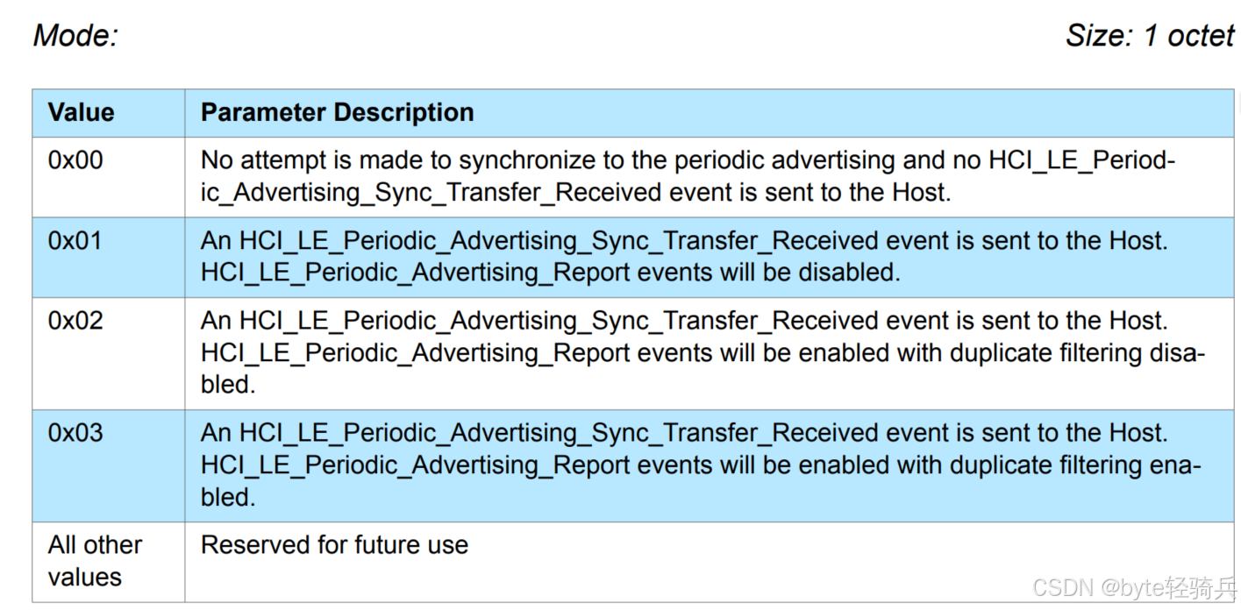Click the word bled. in 0x03 row
This screenshot has height=610, width=1241.
pyautogui.click(x=228, y=497)
